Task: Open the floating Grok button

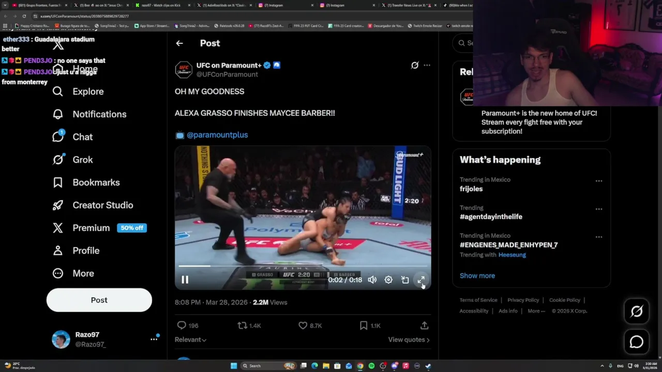Action: point(637,311)
